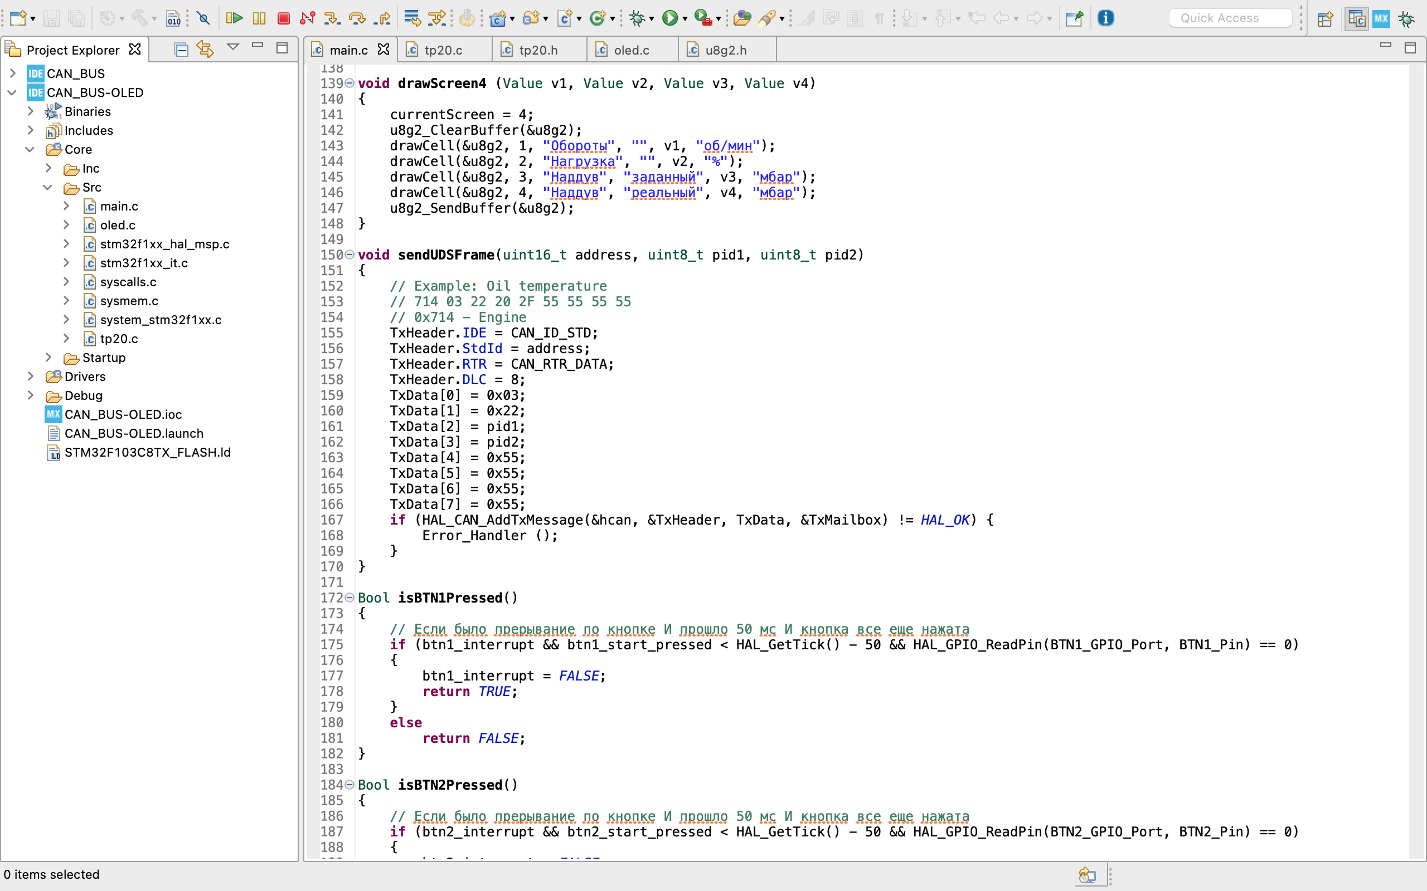Image resolution: width=1427 pixels, height=891 pixels.
Task: Click the Suspend debug icon
Action: 260,17
